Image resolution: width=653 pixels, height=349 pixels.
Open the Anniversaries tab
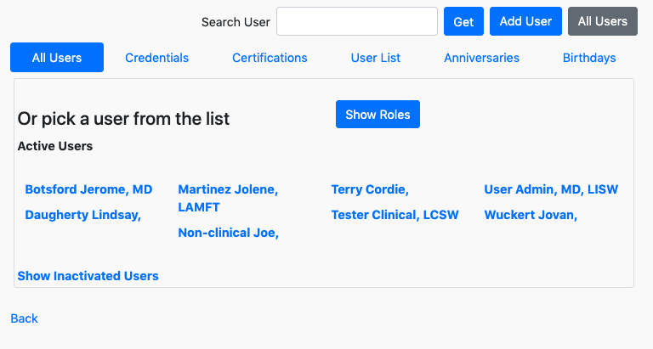point(481,58)
